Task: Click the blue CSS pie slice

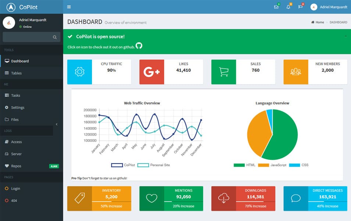Action: [270, 116]
